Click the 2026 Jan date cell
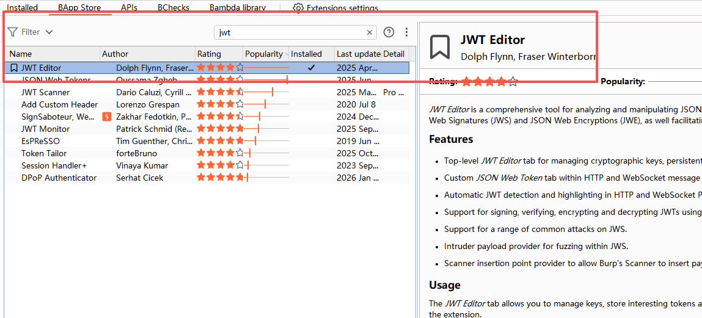 coord(358,178)
